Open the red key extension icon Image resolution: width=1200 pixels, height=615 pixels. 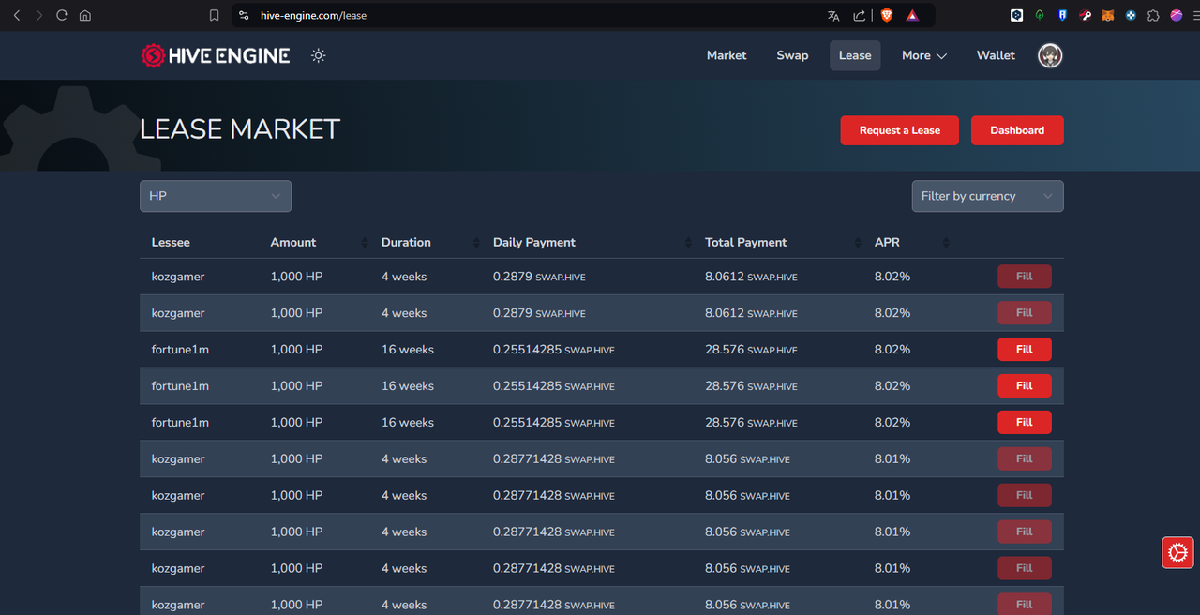[1086, 15]
